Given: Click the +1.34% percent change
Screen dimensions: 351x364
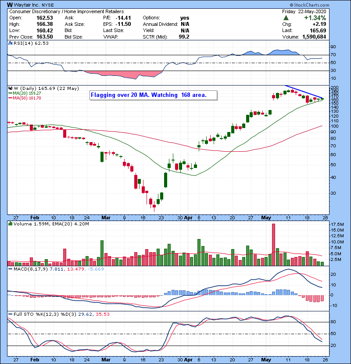Looking at the screenshot, I should [x=315, y=18].
